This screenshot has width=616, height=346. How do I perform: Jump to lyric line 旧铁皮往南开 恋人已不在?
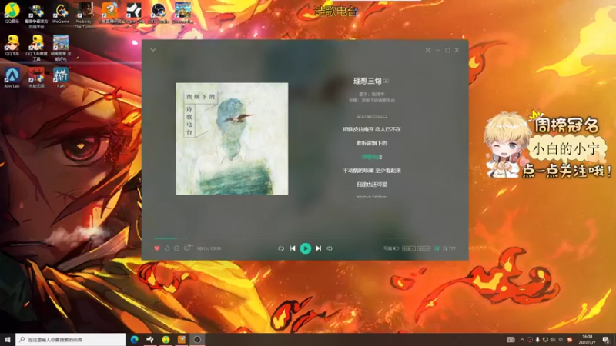(x=372, y=129)
